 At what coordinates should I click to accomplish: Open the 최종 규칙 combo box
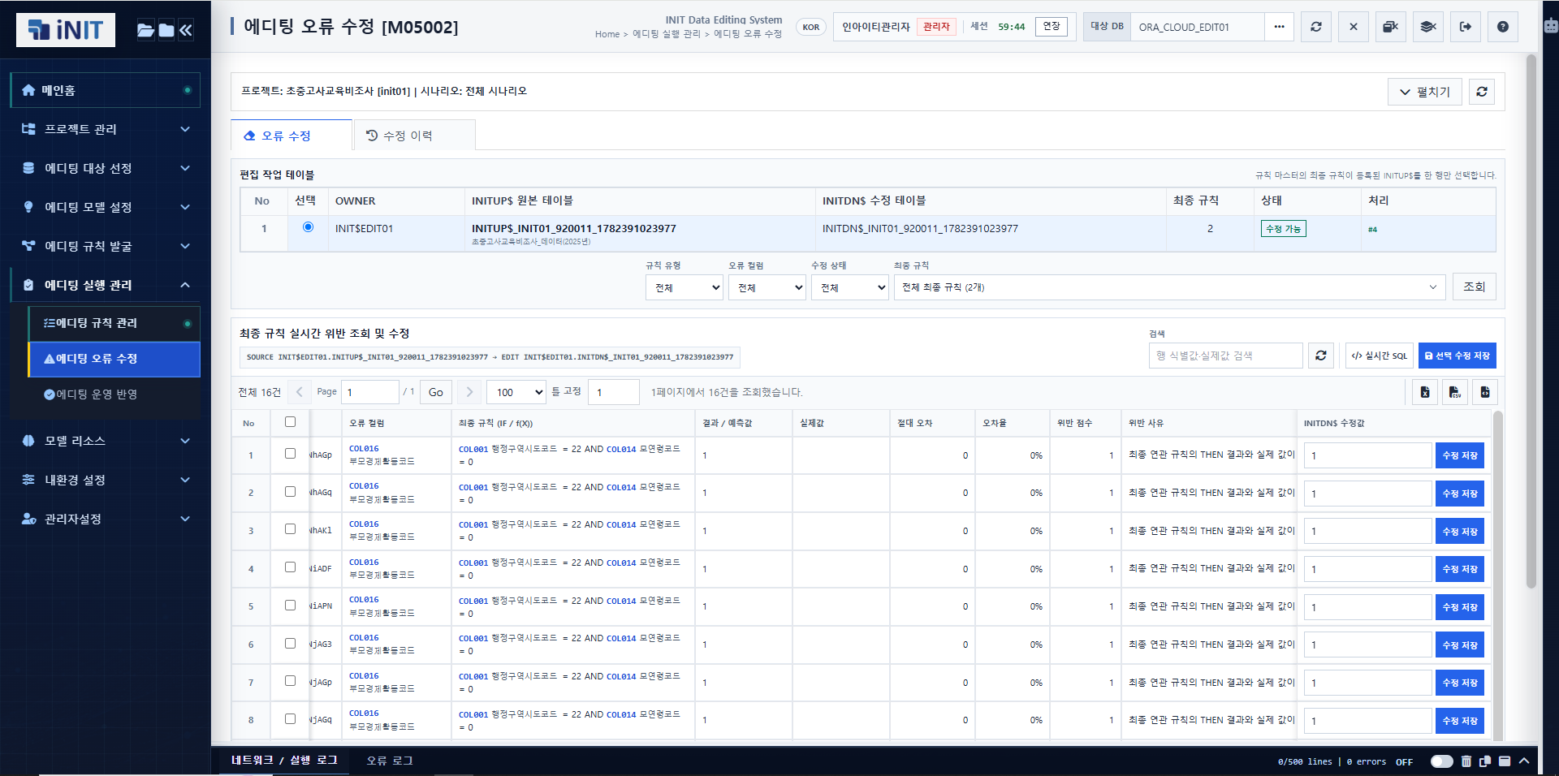pos(1169,287)
